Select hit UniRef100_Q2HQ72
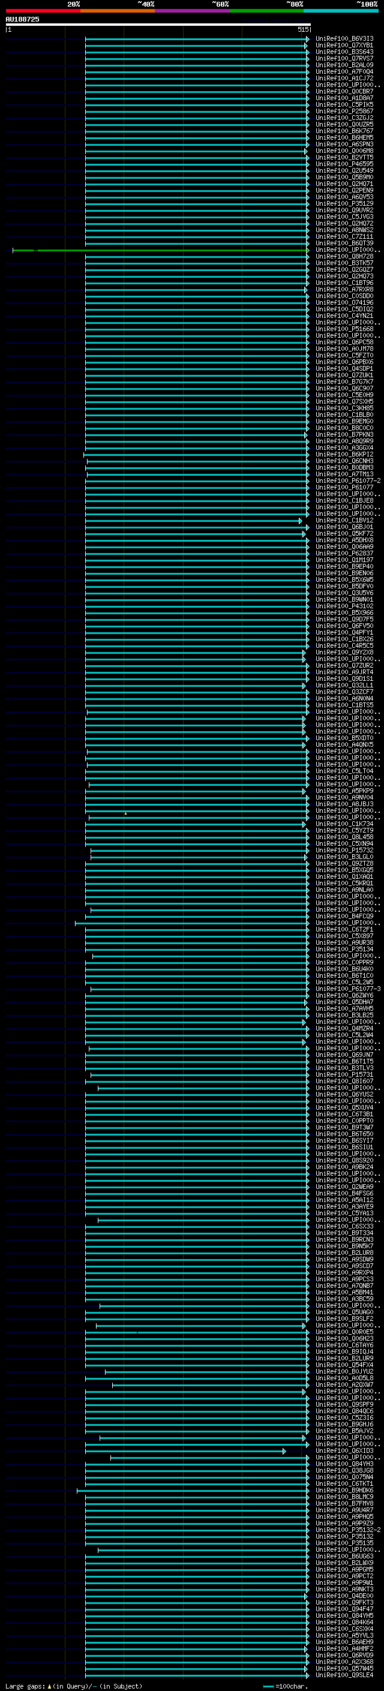The width and height of the screenshot is (384, 1691). coord(344,223)
